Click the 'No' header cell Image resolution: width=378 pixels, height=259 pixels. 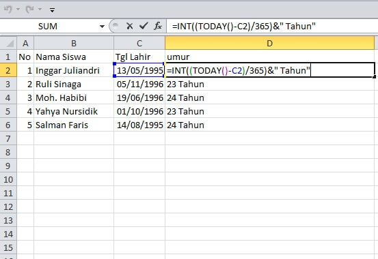(x=25, y=57)
